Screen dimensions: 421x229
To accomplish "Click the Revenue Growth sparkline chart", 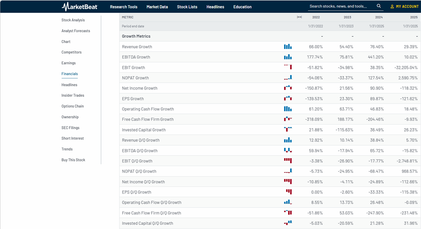I will [x=287, y=46].
